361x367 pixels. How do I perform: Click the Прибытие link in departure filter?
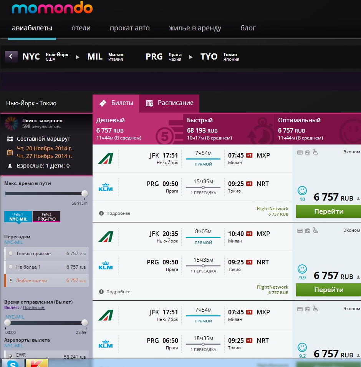pos(34,307)
